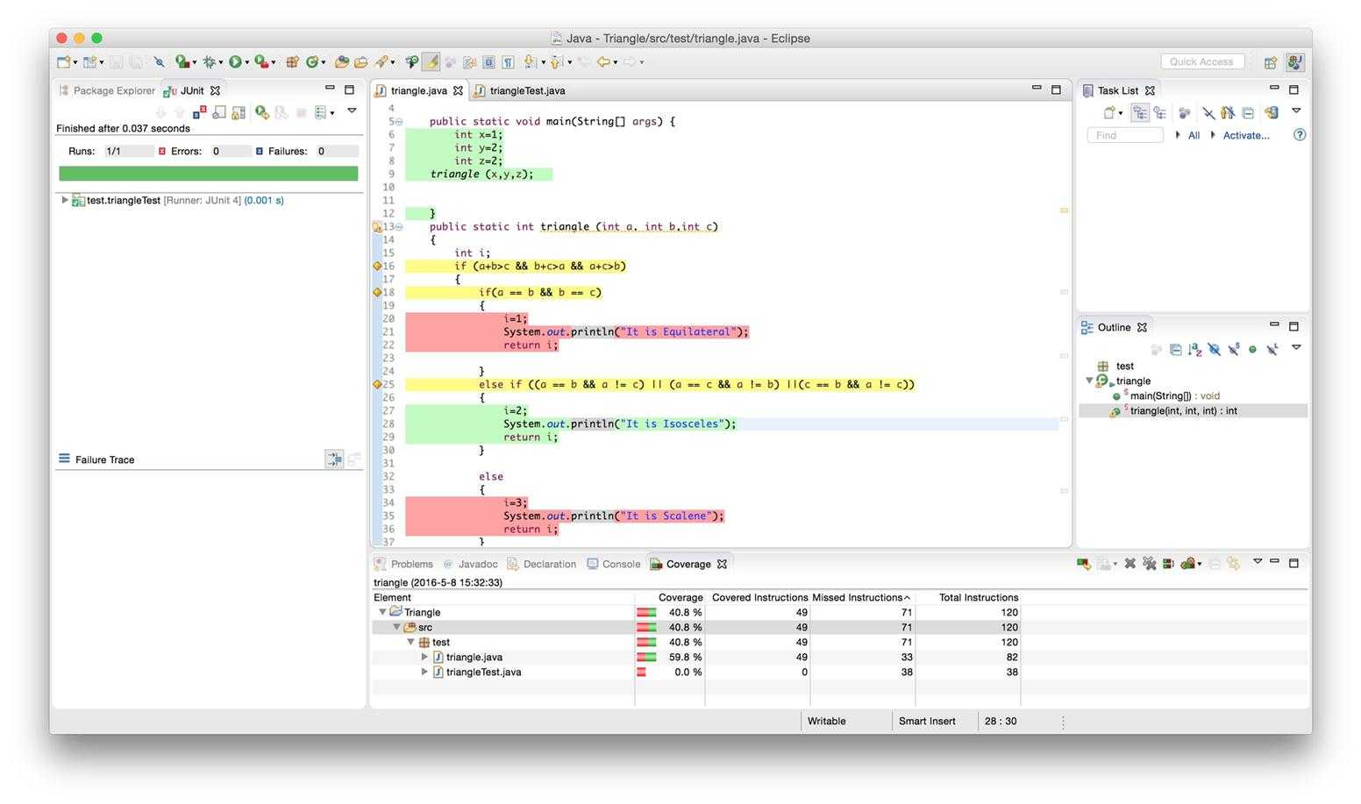This screenshot has width=1361, height=804.
Task: Click the Rerun Test icon in JUnit view
Action: coord(261,112)
